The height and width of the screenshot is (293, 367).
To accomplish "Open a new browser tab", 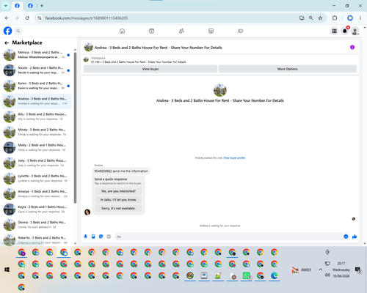I will coord(42,6).
